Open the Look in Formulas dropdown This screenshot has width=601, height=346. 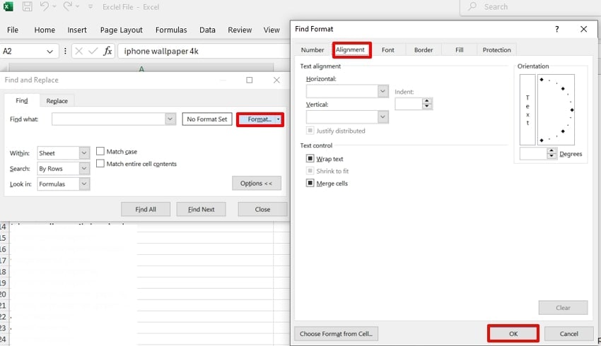click(84, 184)
